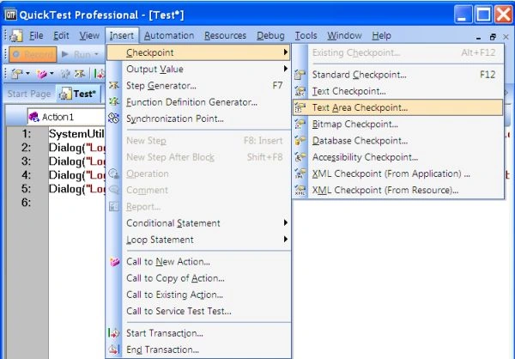Screen dimensions: 515x359
Task: Click the Standard Checkpoint icon
Action: (x=300, y=75)
